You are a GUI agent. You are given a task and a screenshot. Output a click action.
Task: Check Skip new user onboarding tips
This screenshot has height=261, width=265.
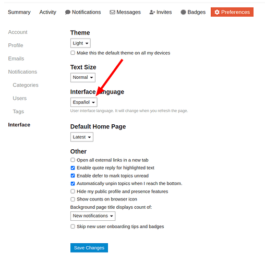(x=73, y=227)
